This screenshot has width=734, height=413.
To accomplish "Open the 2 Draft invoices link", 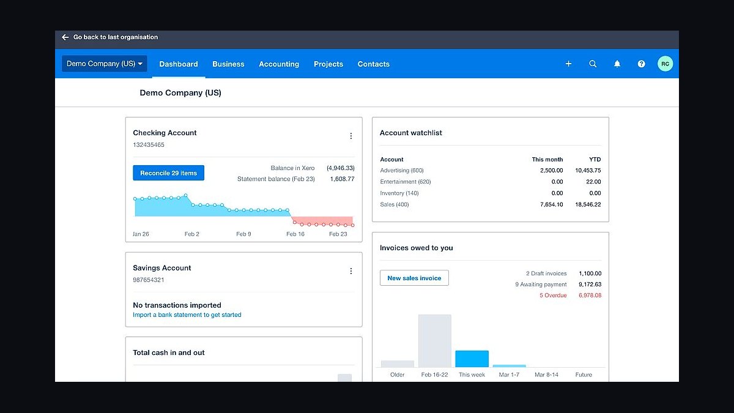I will coord(546,273).
